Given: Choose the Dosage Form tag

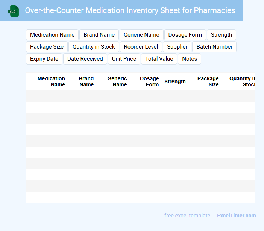Looking at the screenshot, I should pos(185,35).
